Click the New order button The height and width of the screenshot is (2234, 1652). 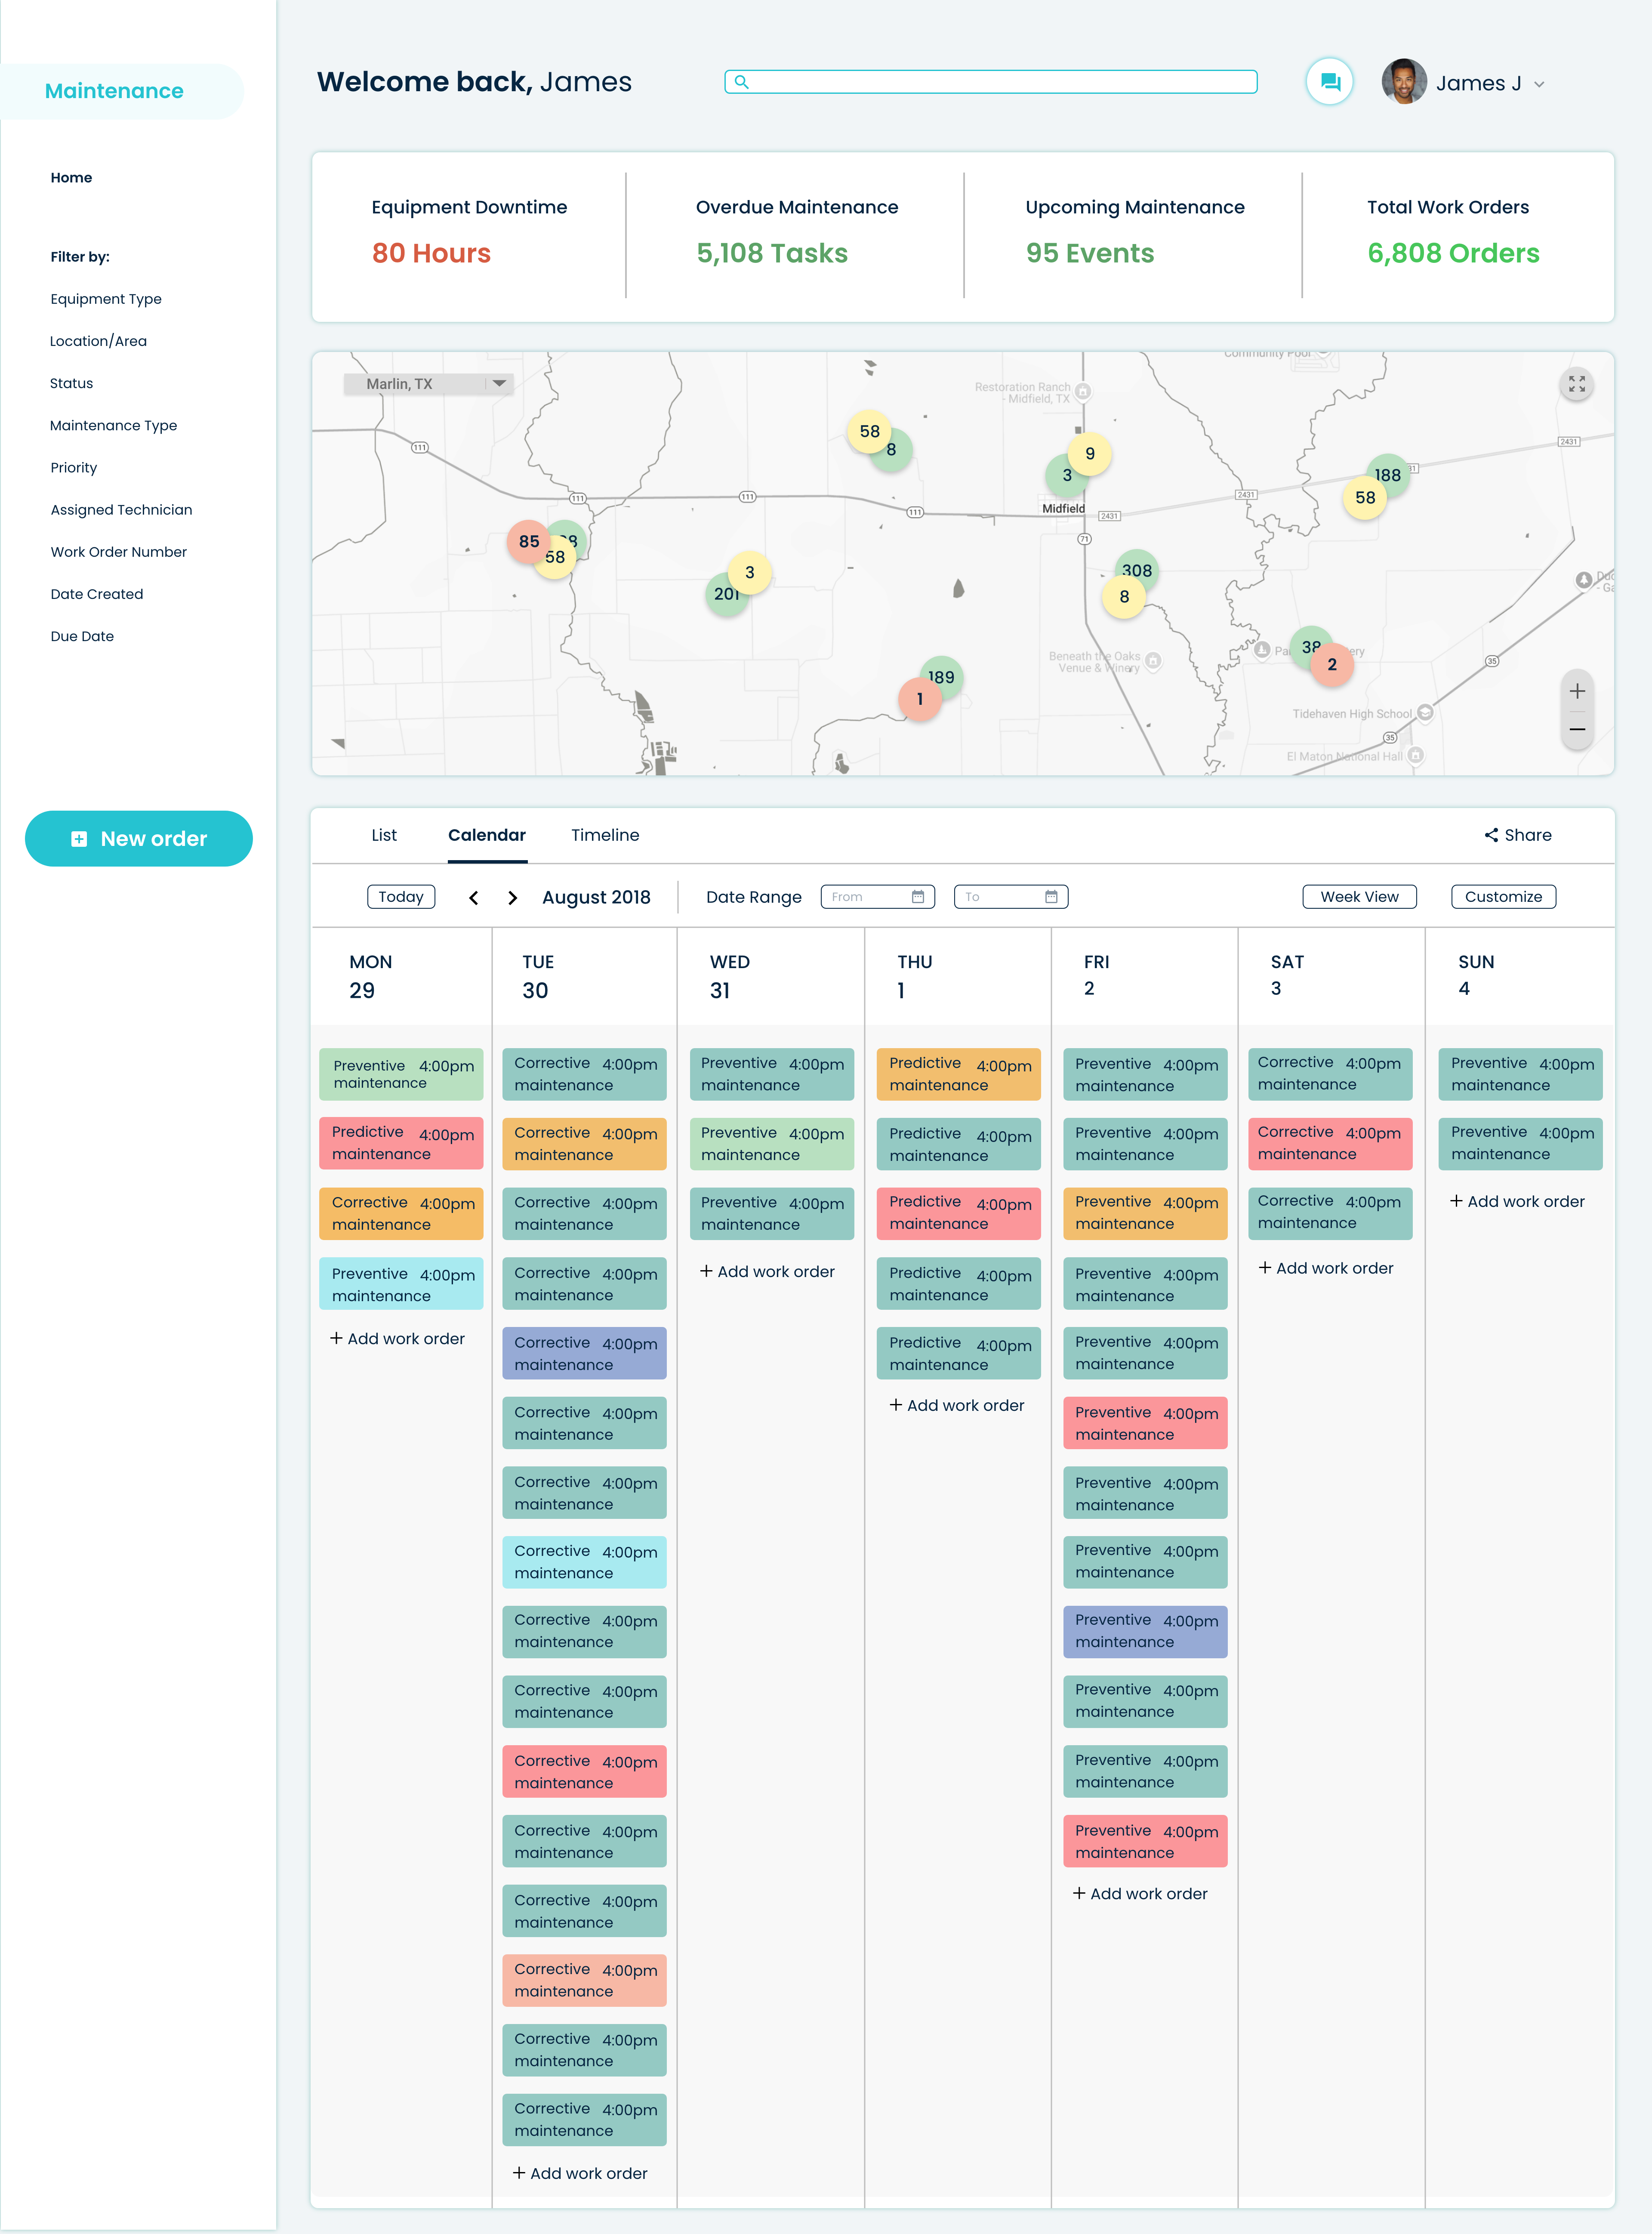tap(139, 839)
